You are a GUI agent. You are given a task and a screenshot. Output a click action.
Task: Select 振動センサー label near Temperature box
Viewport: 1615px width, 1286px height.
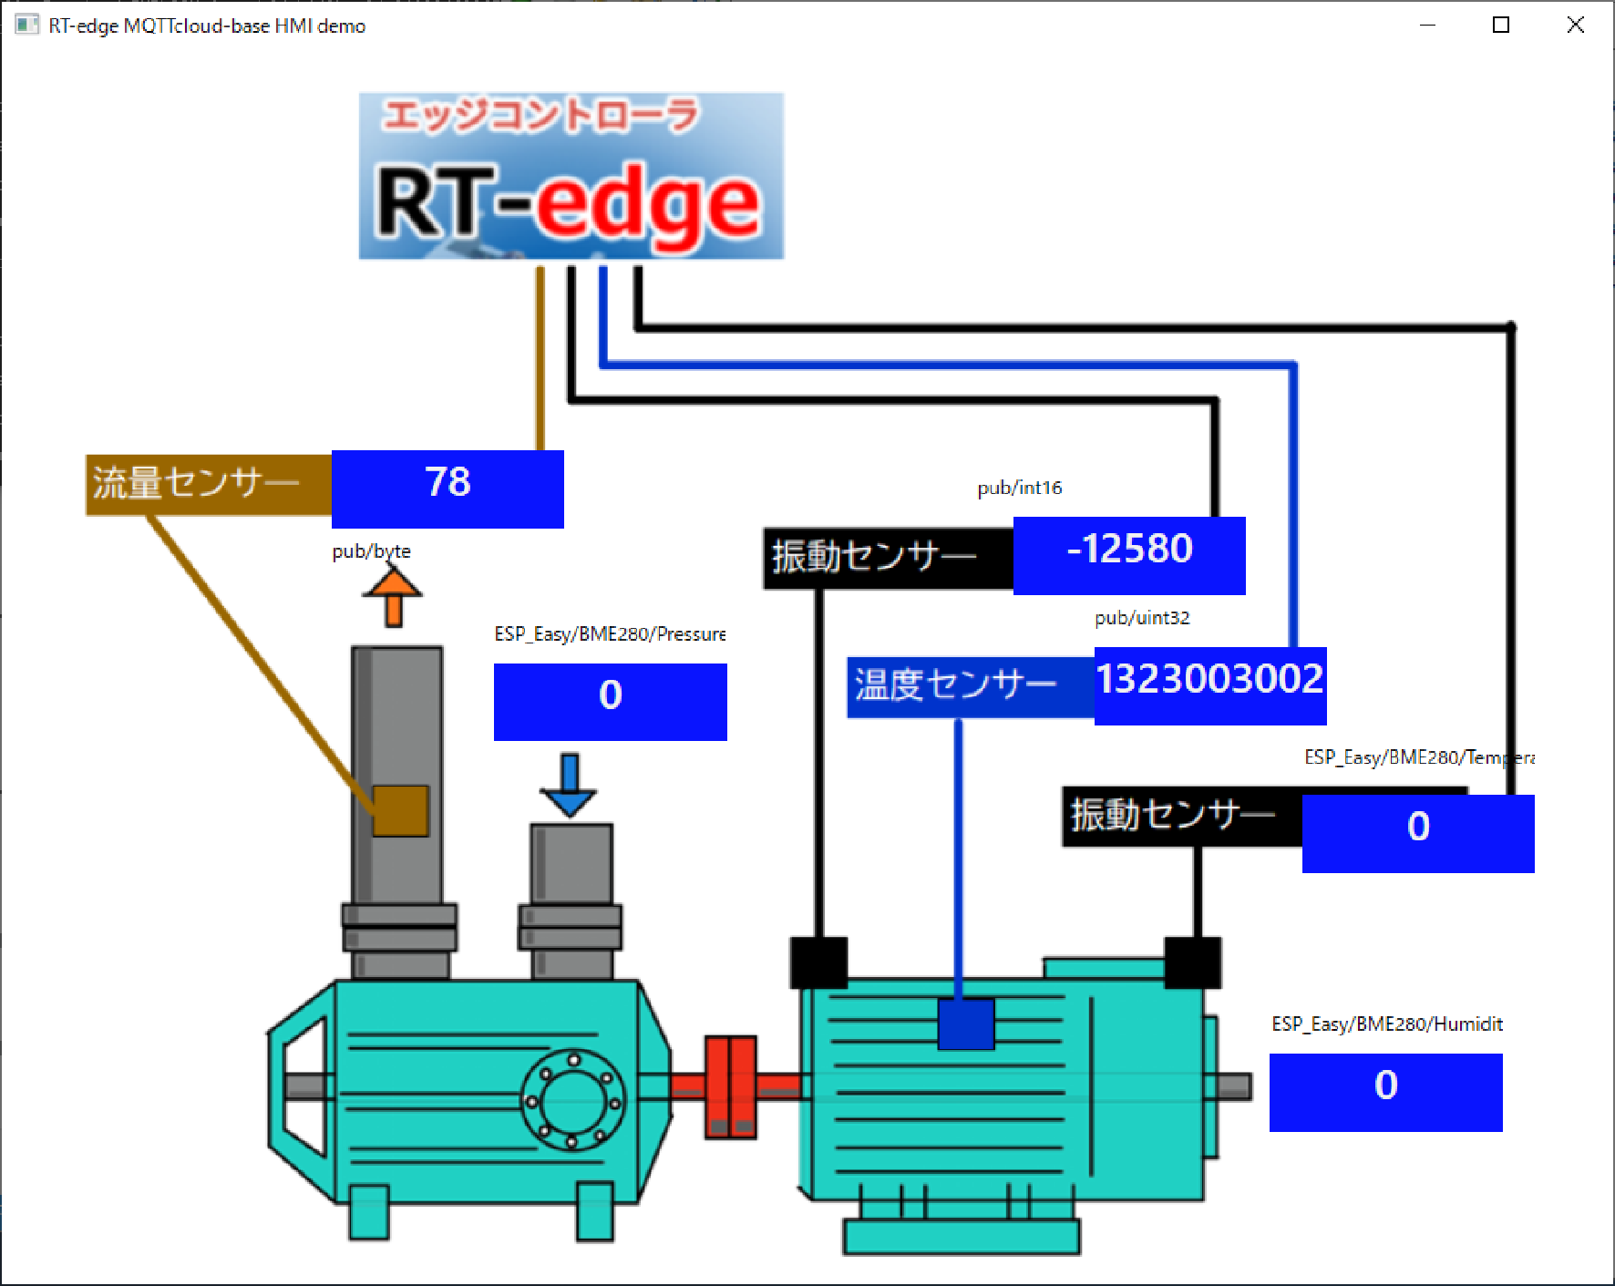(1182, 817)
